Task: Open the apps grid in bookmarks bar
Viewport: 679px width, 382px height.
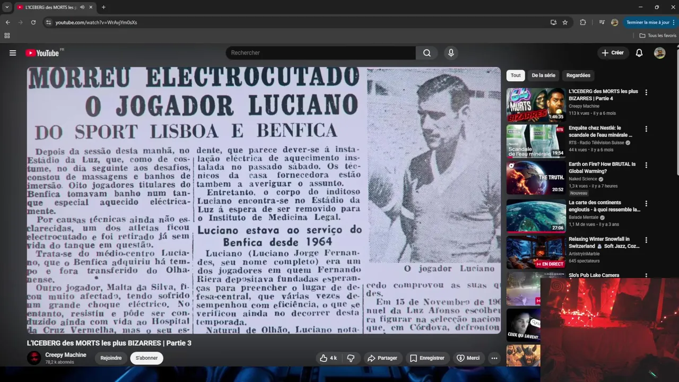Action: point(7,36)
